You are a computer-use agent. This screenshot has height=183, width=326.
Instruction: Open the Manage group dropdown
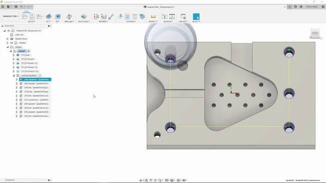[x=168, y=21]
